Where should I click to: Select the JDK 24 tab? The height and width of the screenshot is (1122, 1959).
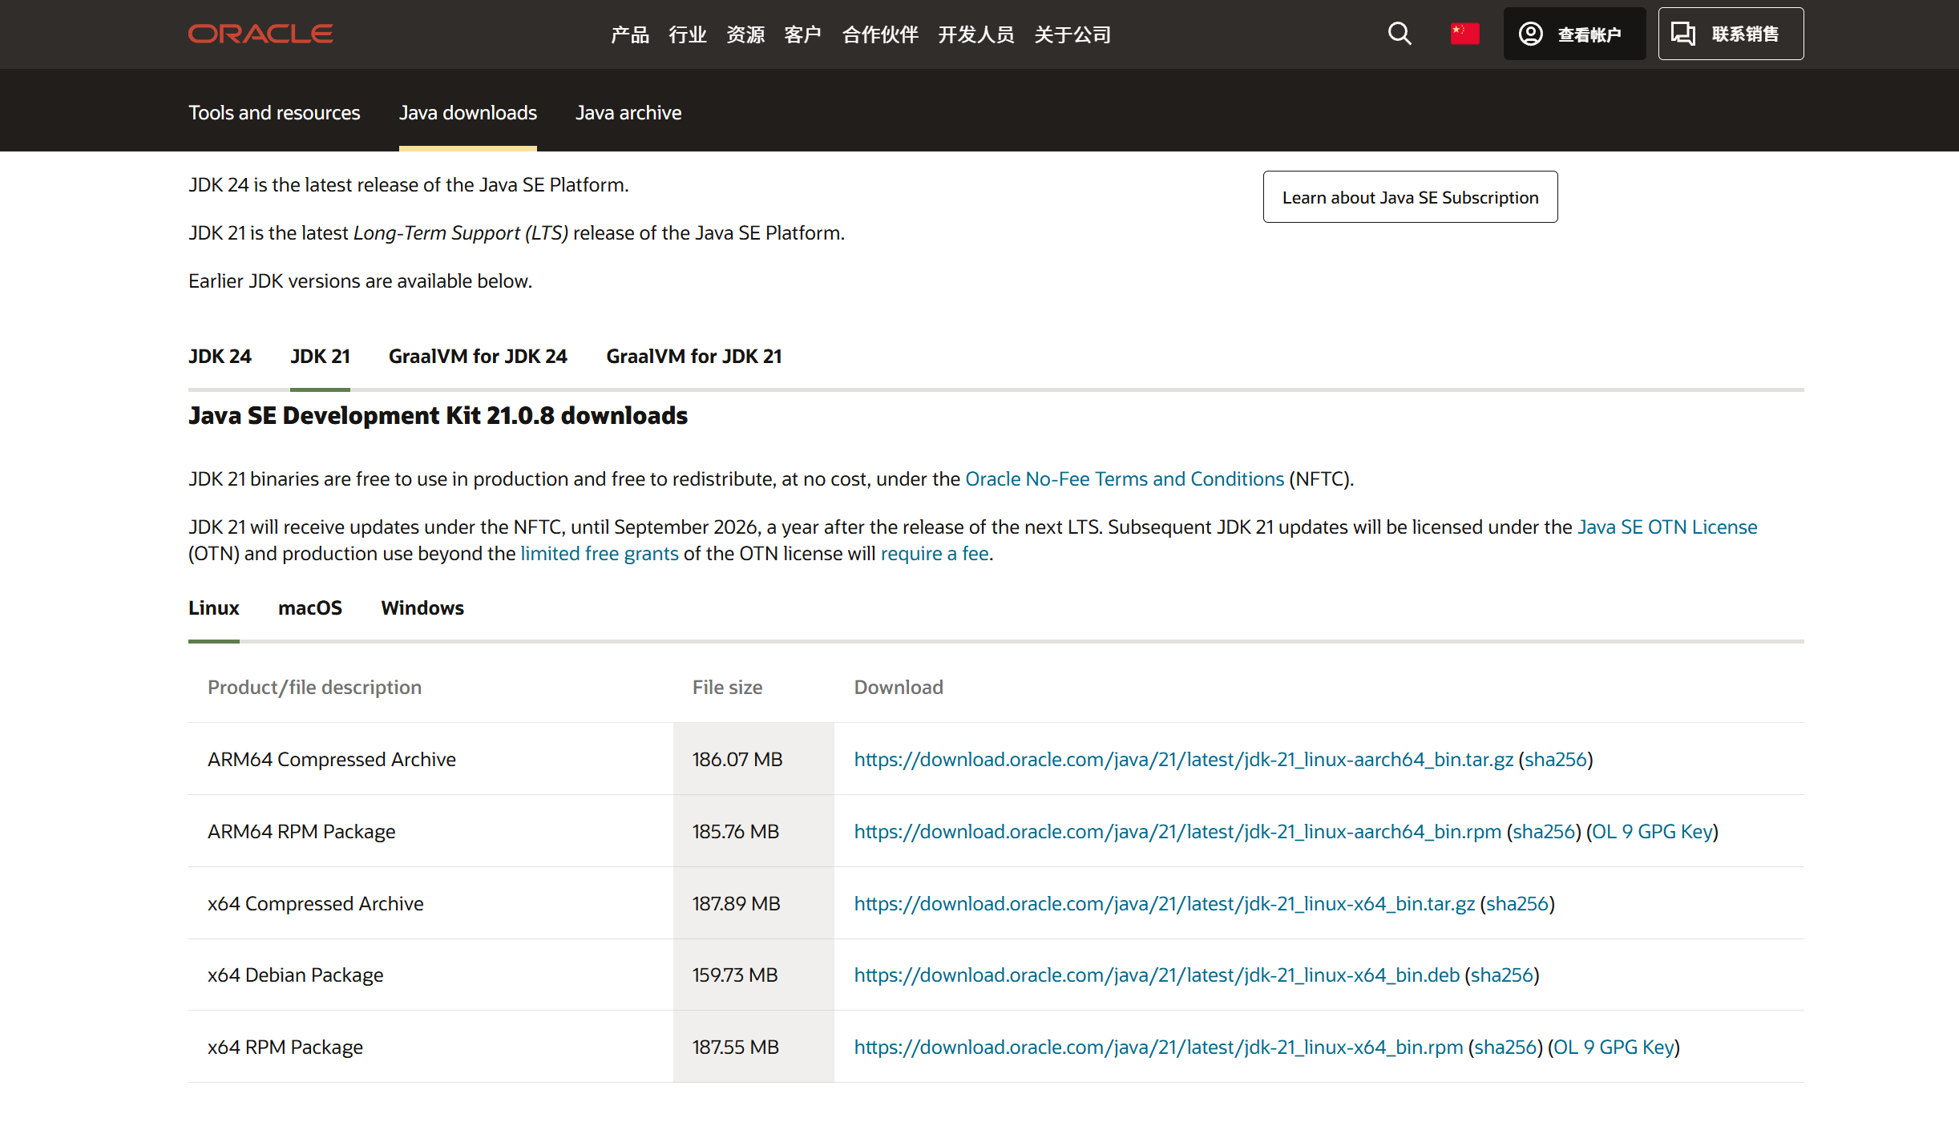pos(220,357)
